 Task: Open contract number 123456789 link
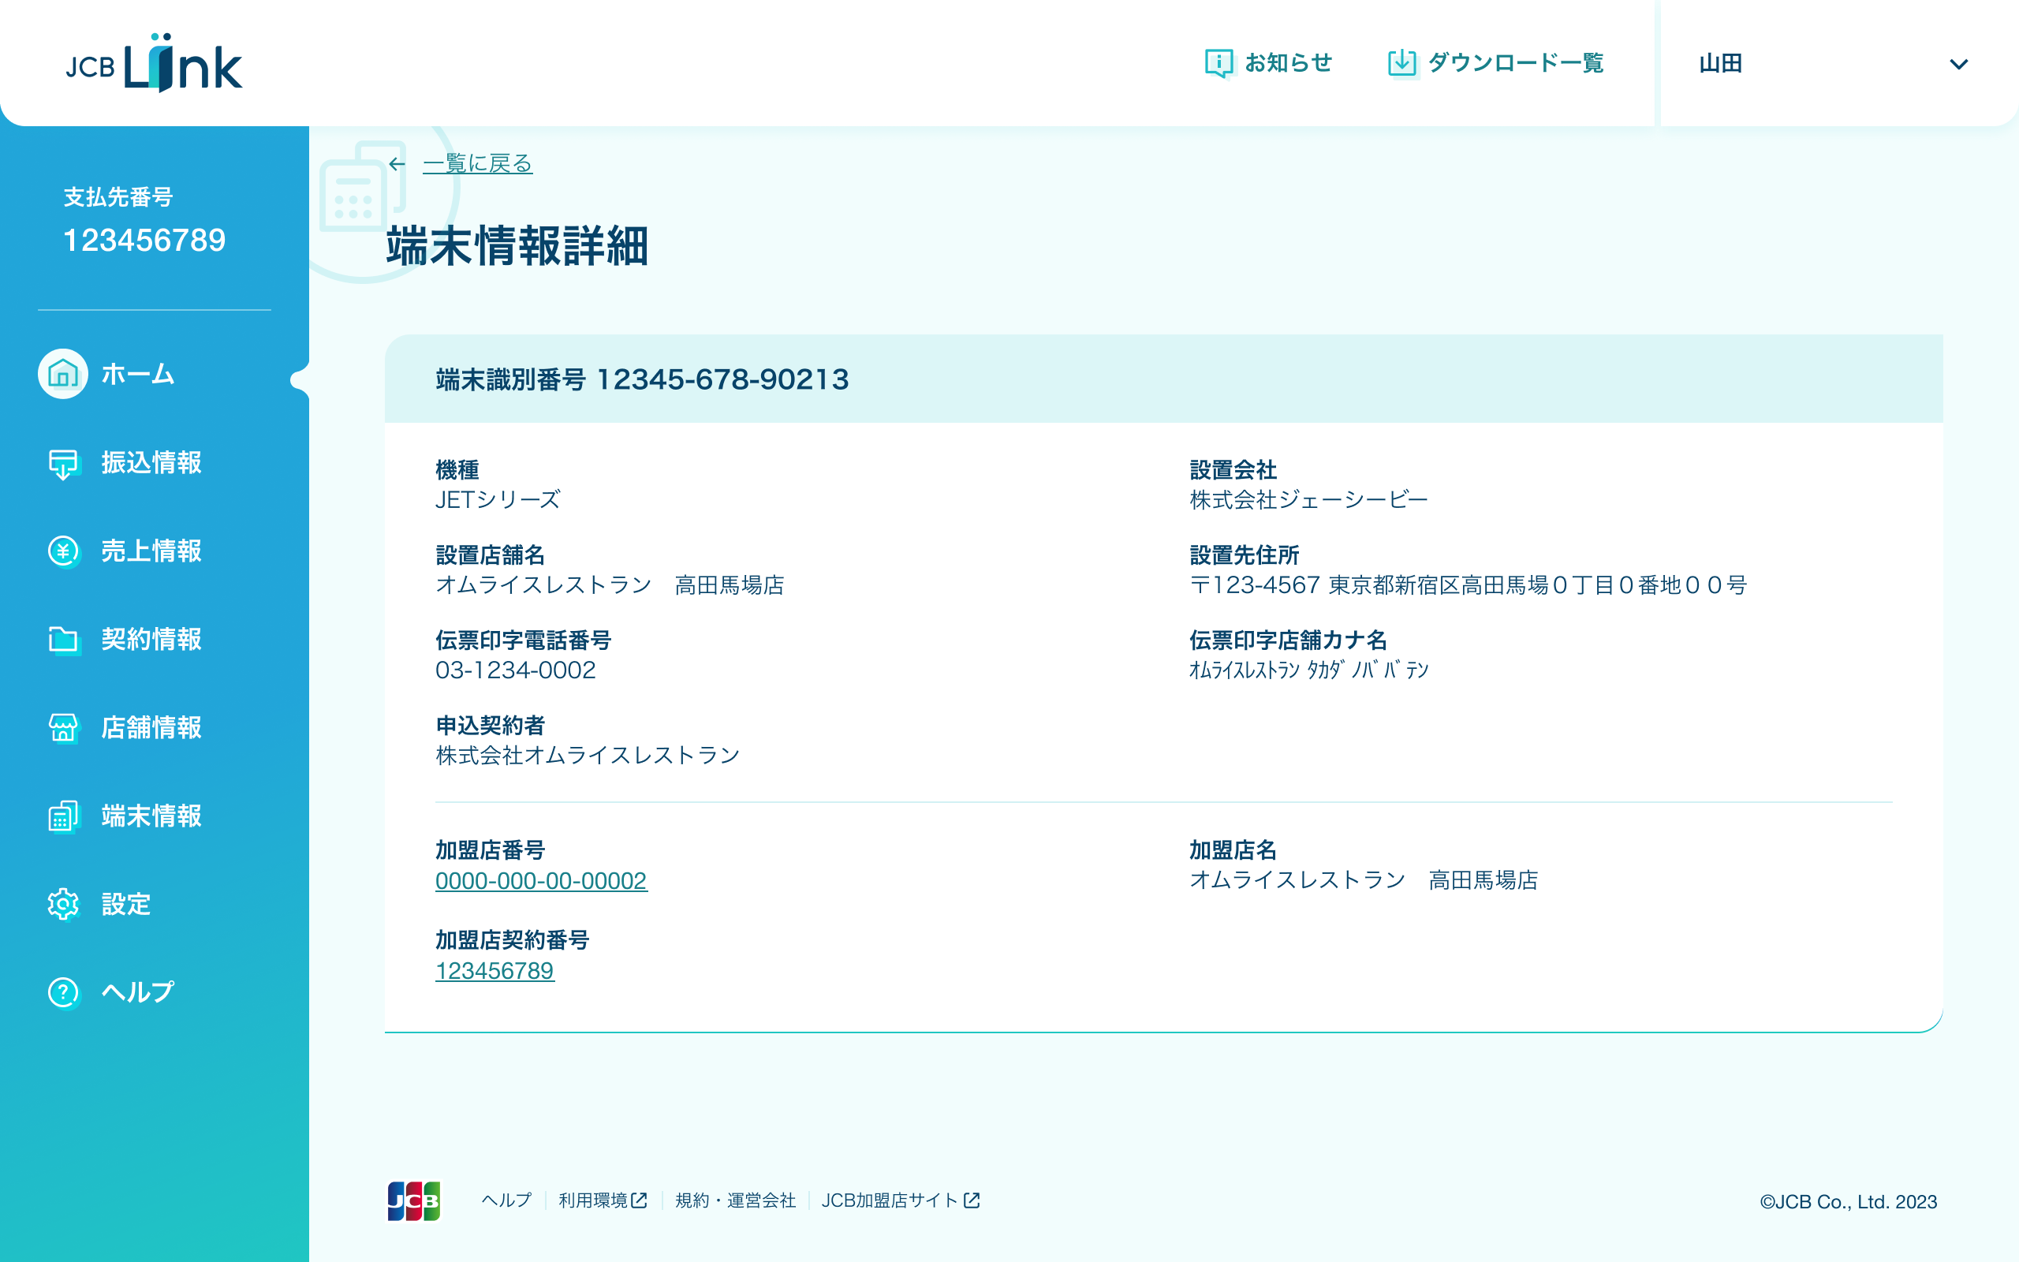[494, 971]
